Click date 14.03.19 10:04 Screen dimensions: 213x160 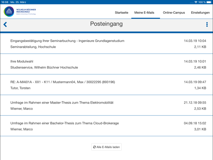(195, 41)
